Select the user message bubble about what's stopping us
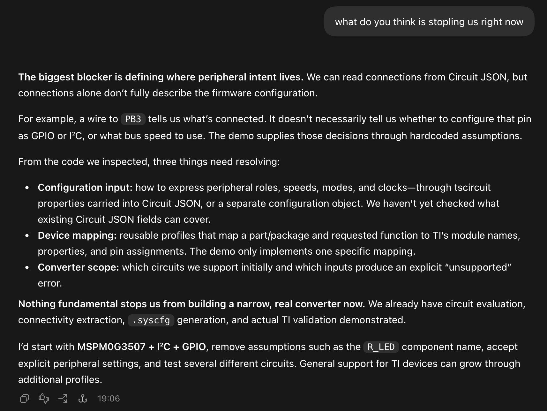 [429, 22]
